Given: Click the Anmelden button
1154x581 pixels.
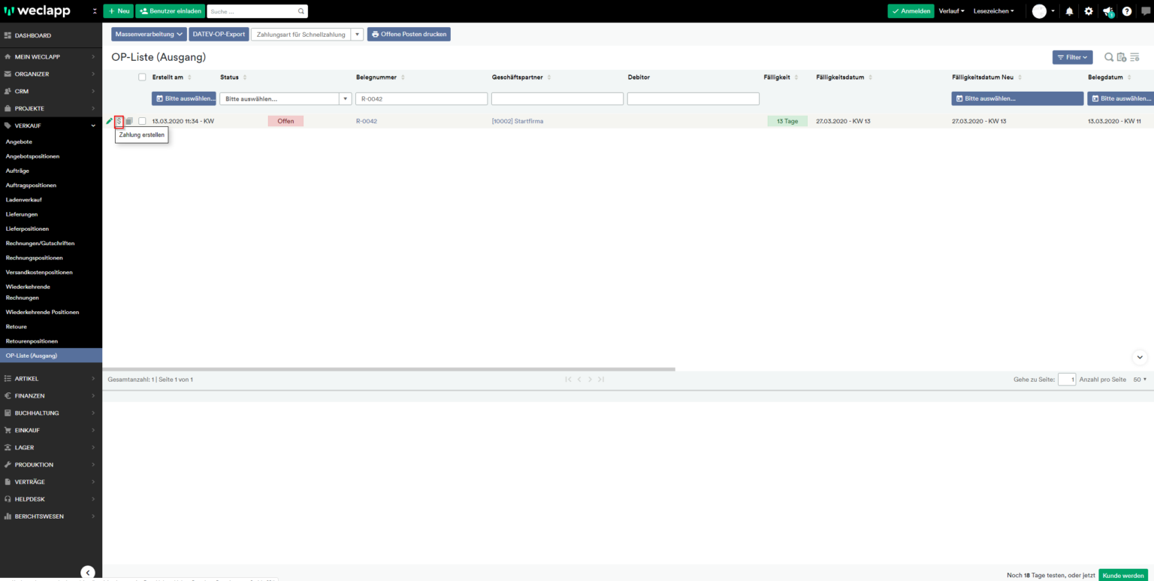Looking at the screenshot, I should [x=911, y=11].
